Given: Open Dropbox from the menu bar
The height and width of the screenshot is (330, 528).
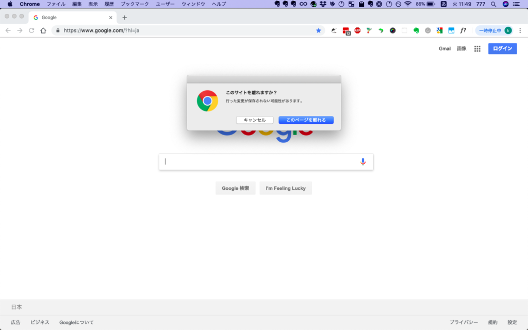Looking at the screenshot, I should tap(323, 4).
